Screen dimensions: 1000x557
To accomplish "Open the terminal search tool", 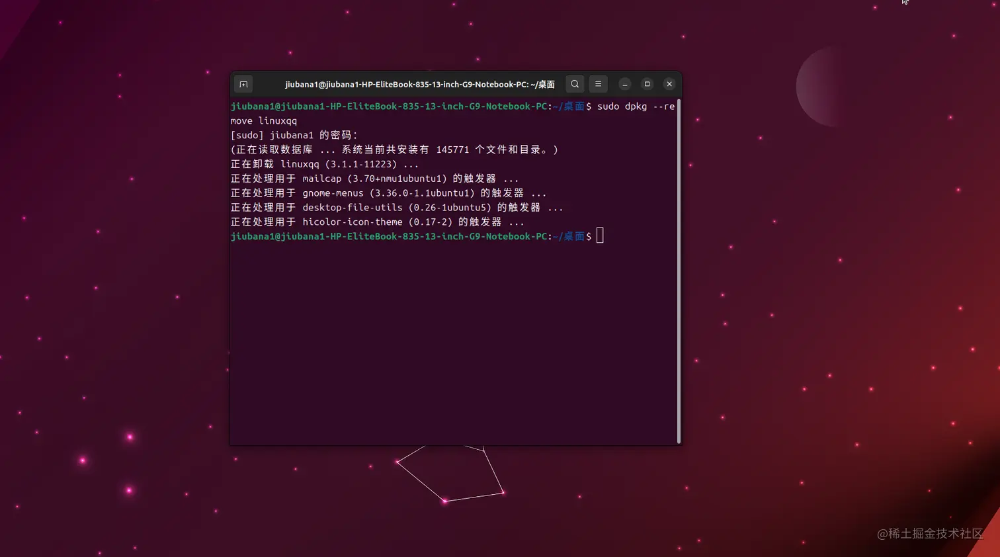I will (575, 84).
